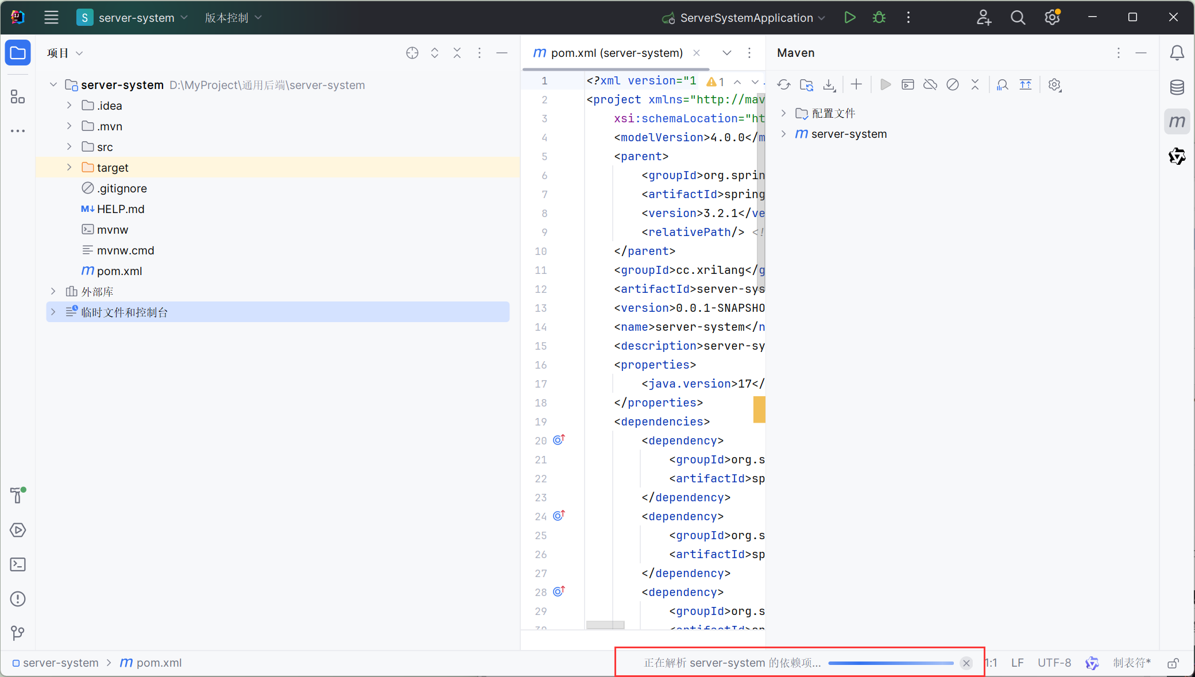Close pom.xml editor tab

click(696, 53)
